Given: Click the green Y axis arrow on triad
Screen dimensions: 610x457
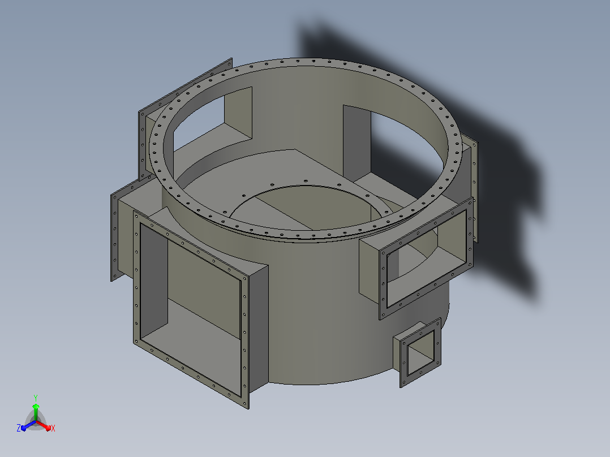Looking at the screenshot, I should click(36, 411).
